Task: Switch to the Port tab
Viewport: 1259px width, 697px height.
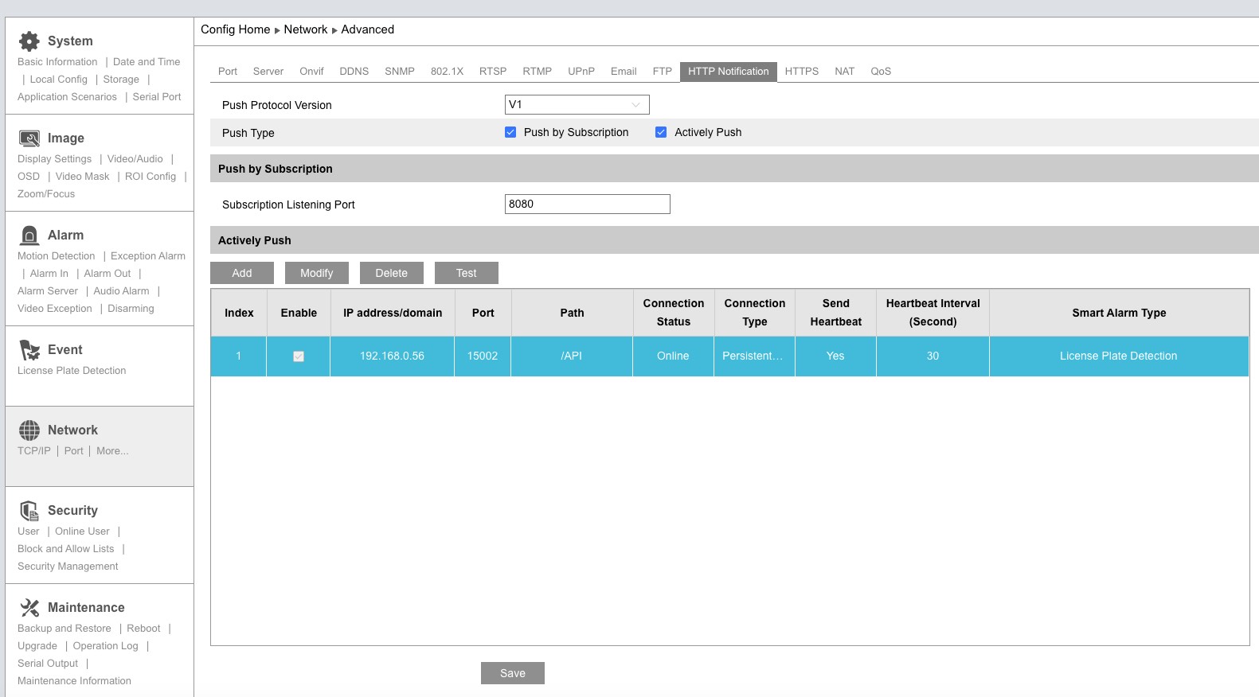Action: pyautogui.click(x=228, y=71)
